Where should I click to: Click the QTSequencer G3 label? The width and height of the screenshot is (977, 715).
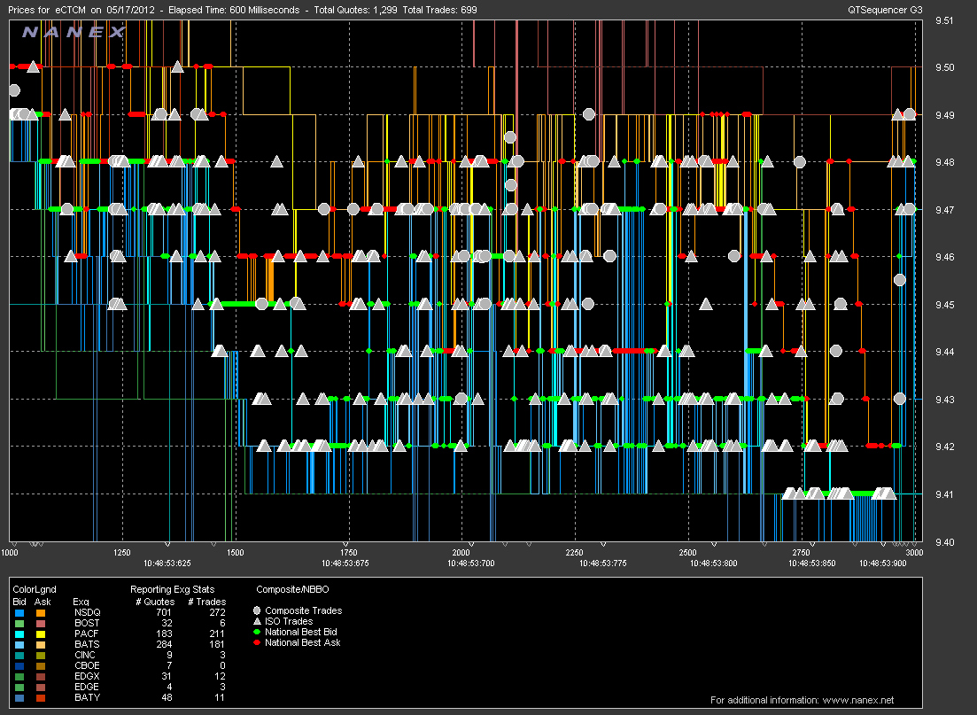tap(885, 10)
